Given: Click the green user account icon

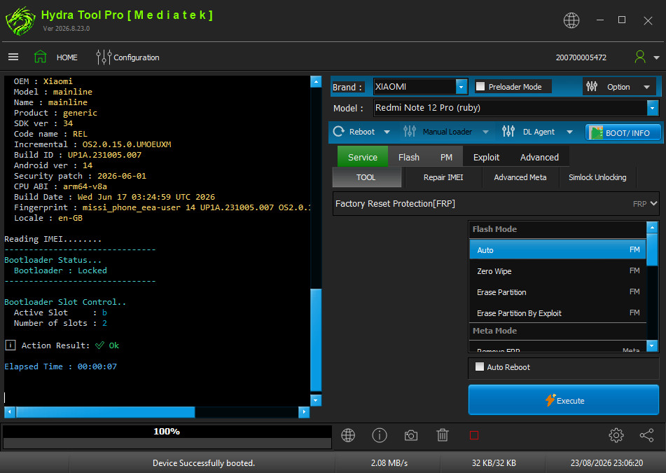Looking at the screenshot, I should [639, 57].
